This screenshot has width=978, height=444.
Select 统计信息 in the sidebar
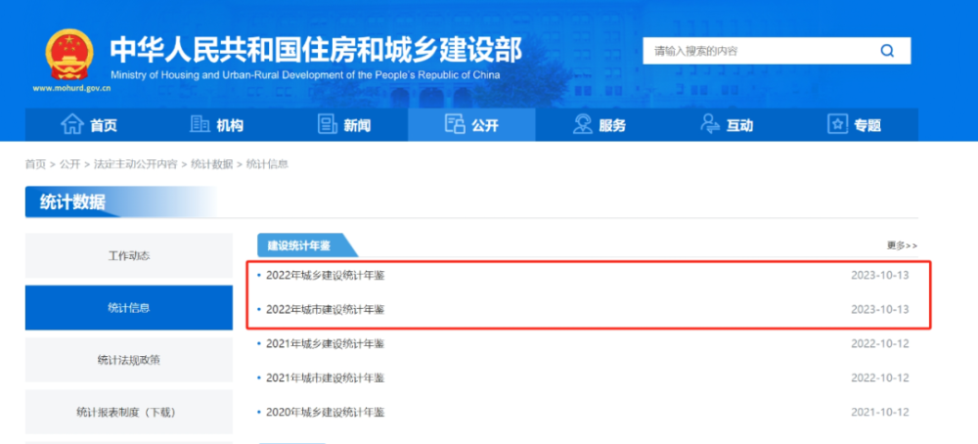[x=129, y=307]
